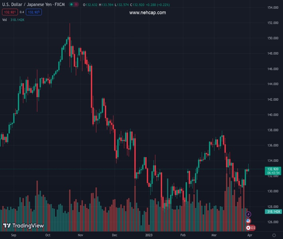Click the US flag economic event icon
The image size is (283, 239).
tap(248, 221)
